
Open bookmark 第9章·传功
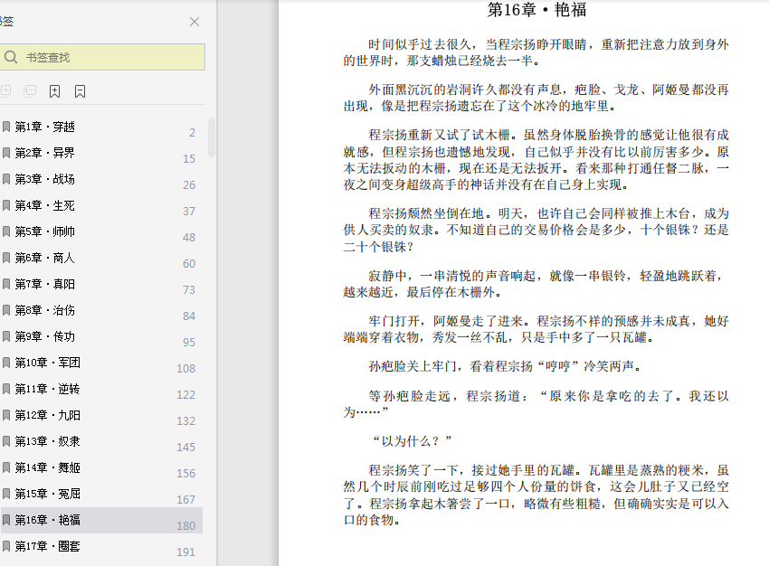pos(101,336)
